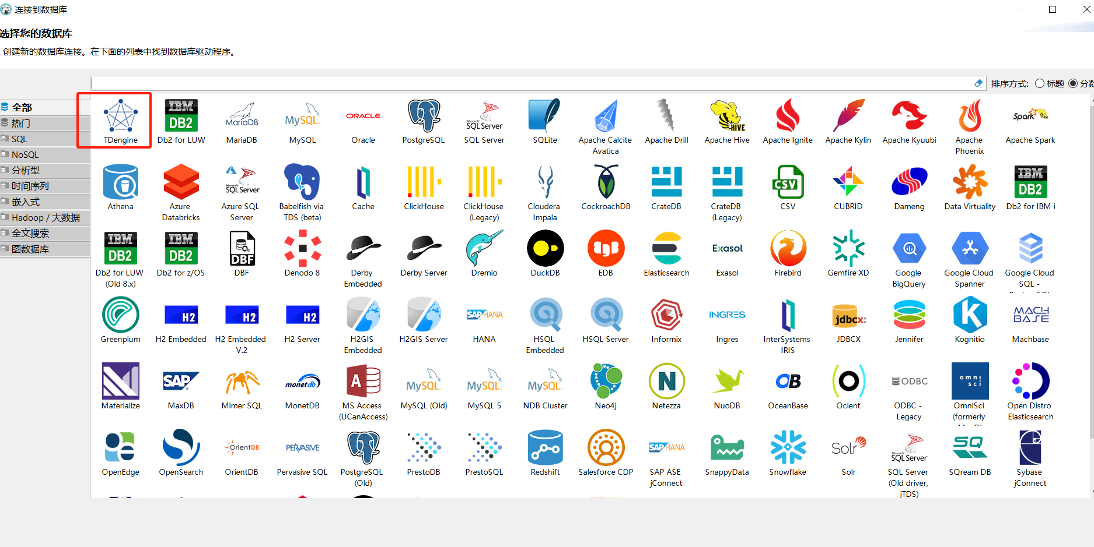This screenshot has height=547, width=1094.
Task: Choose the OpenSearch driver icon
Action: pyautogui.click(x=181, y=447)
